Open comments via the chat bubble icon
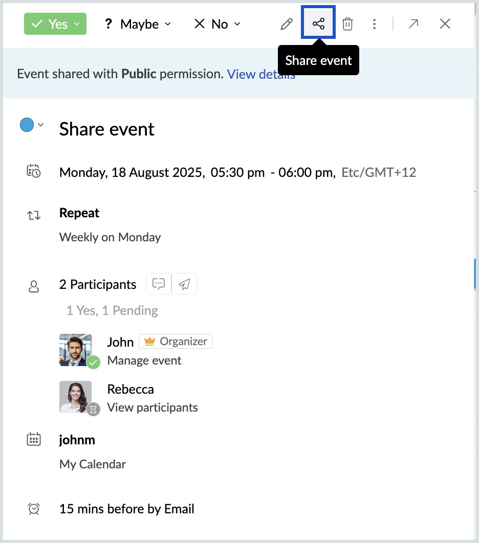 click(159, 284)
